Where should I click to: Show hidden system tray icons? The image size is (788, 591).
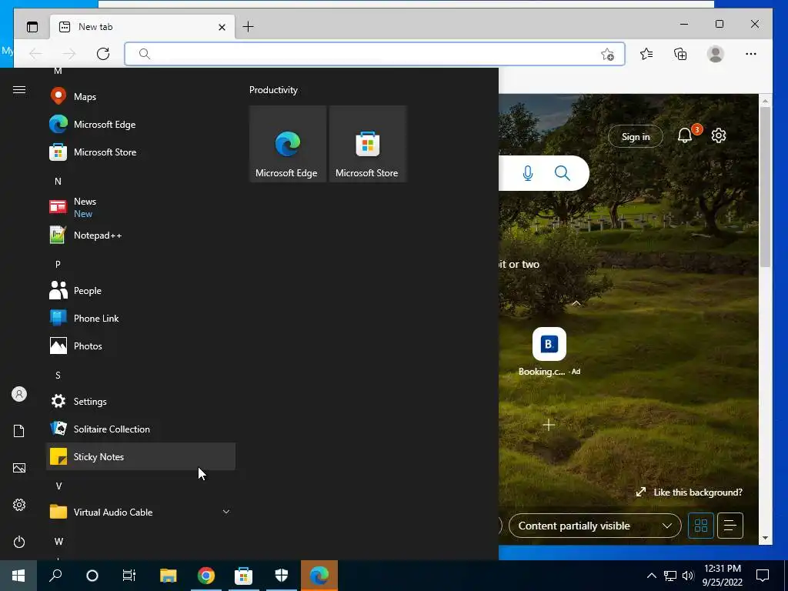(x=651, y=576)
